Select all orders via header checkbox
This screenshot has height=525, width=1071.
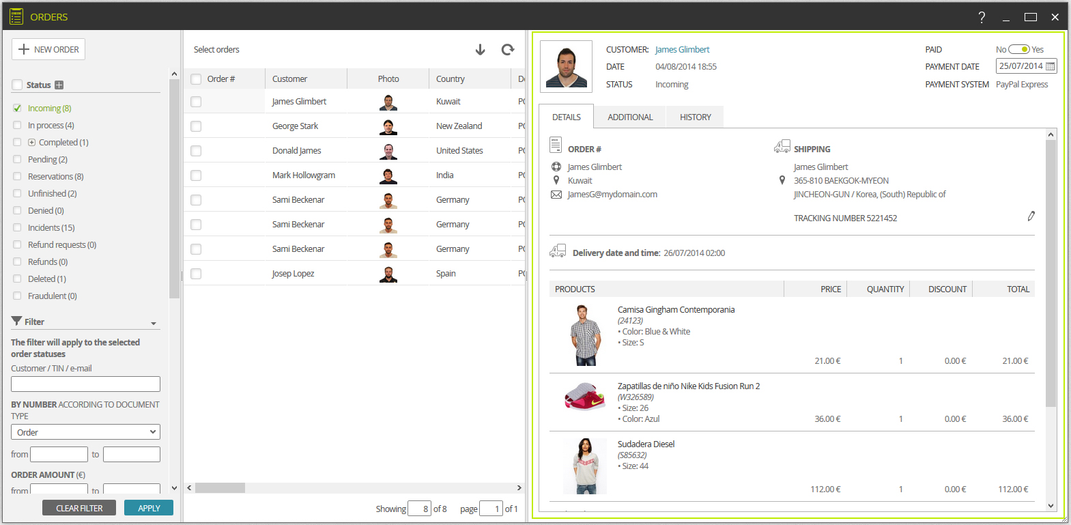196,79
